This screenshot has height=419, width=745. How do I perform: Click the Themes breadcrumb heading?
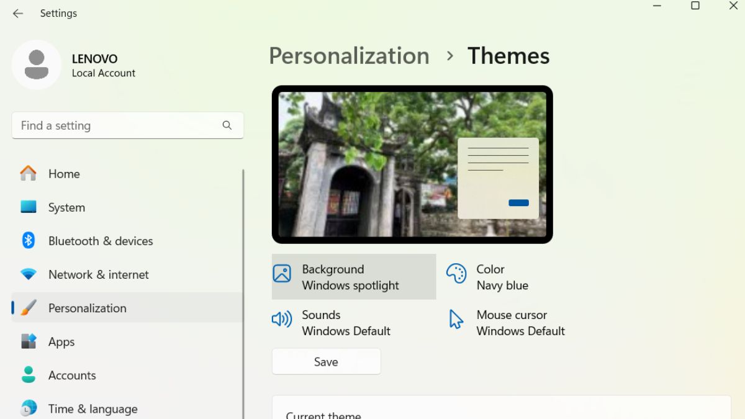coord(508,56)
